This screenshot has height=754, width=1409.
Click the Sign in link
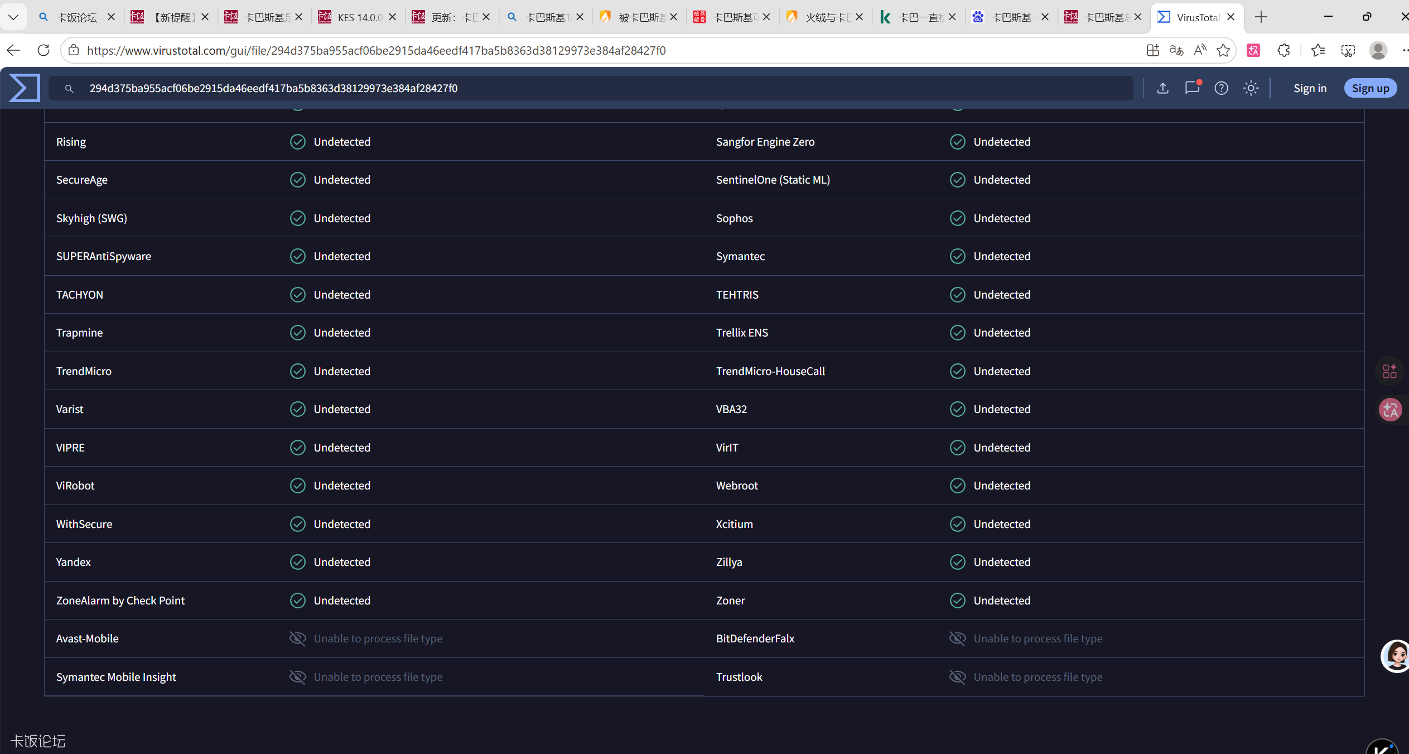(1310, 88)
